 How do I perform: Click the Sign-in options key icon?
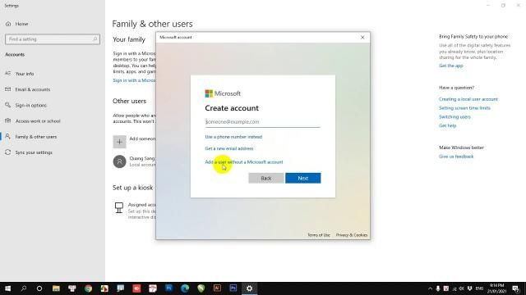point(7,105)
